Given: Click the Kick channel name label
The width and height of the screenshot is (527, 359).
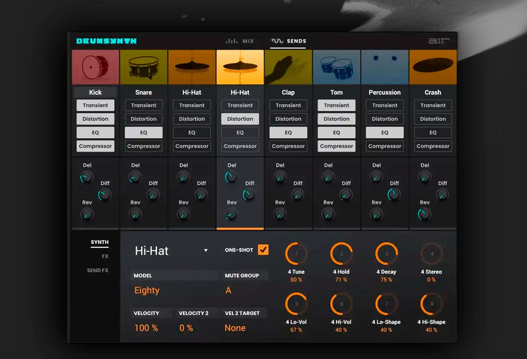Looking at the screenshot, I should [95, 92].
